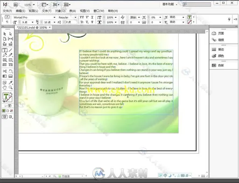Open the 视图(V) menu

click(x=85, y=11)
